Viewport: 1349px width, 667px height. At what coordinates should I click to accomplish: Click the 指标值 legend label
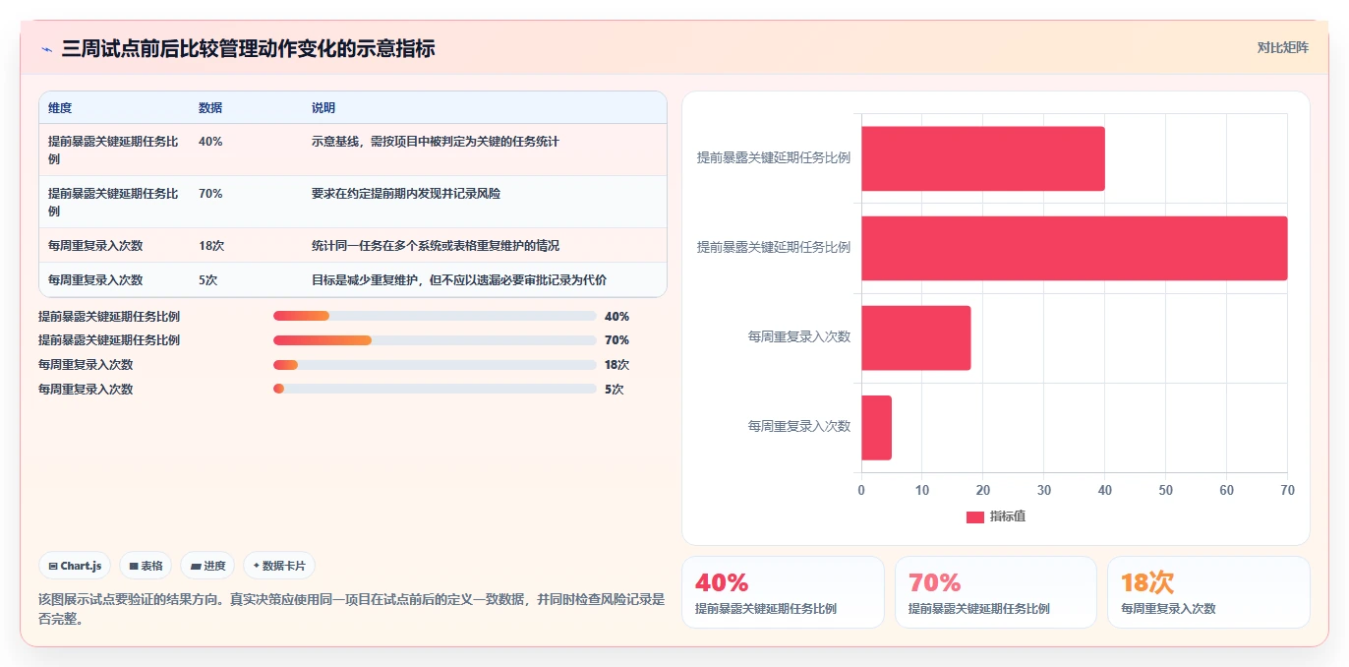pos(1008,517)
